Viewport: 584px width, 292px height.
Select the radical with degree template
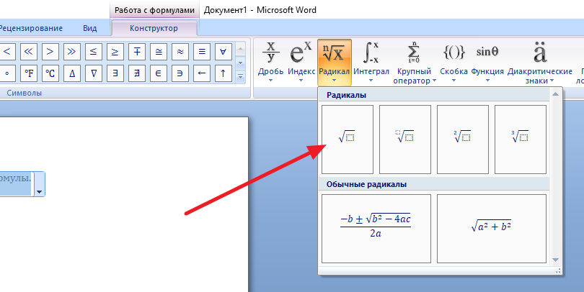pyautogui.click(x=404, y=139)
